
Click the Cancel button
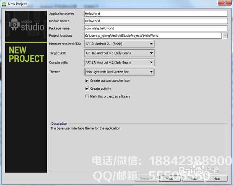pyautogui.click(x=193, y=179)
